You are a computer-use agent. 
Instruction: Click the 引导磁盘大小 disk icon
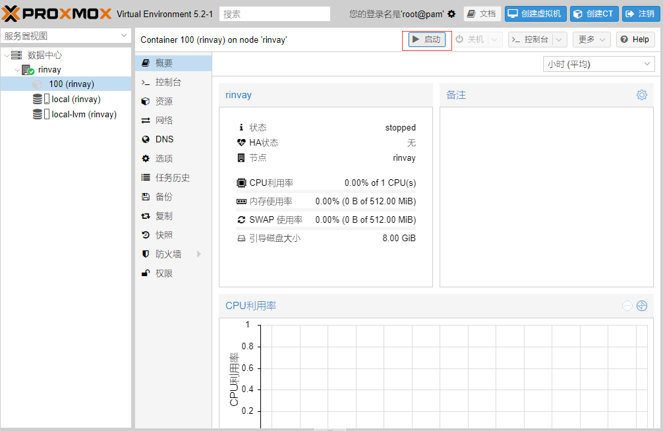point(241,239)
